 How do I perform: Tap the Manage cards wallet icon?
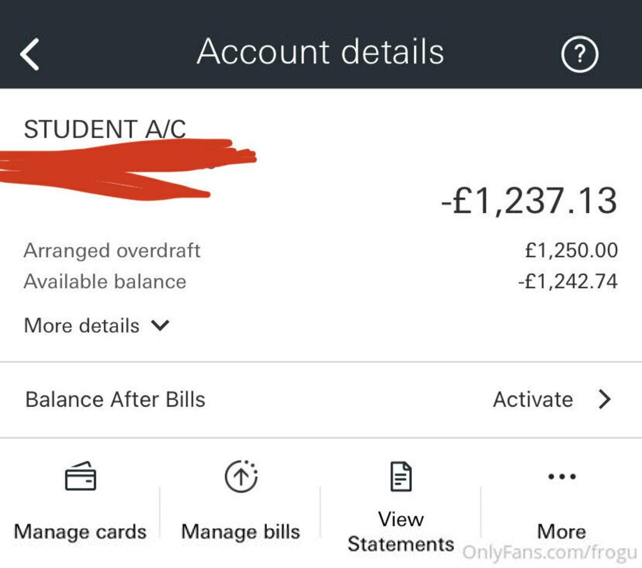pyautogui.click(x=80, y=477)
